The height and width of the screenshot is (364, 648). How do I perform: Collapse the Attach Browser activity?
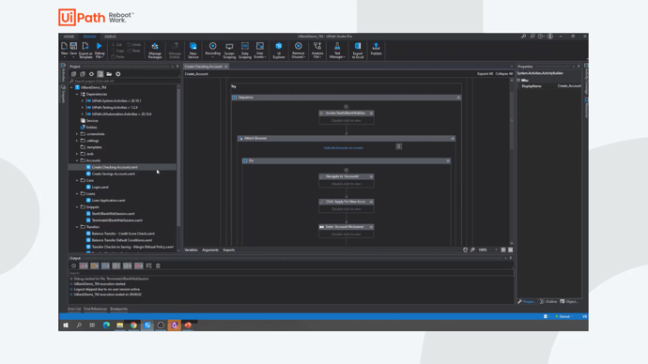click(x=453, y=139)
